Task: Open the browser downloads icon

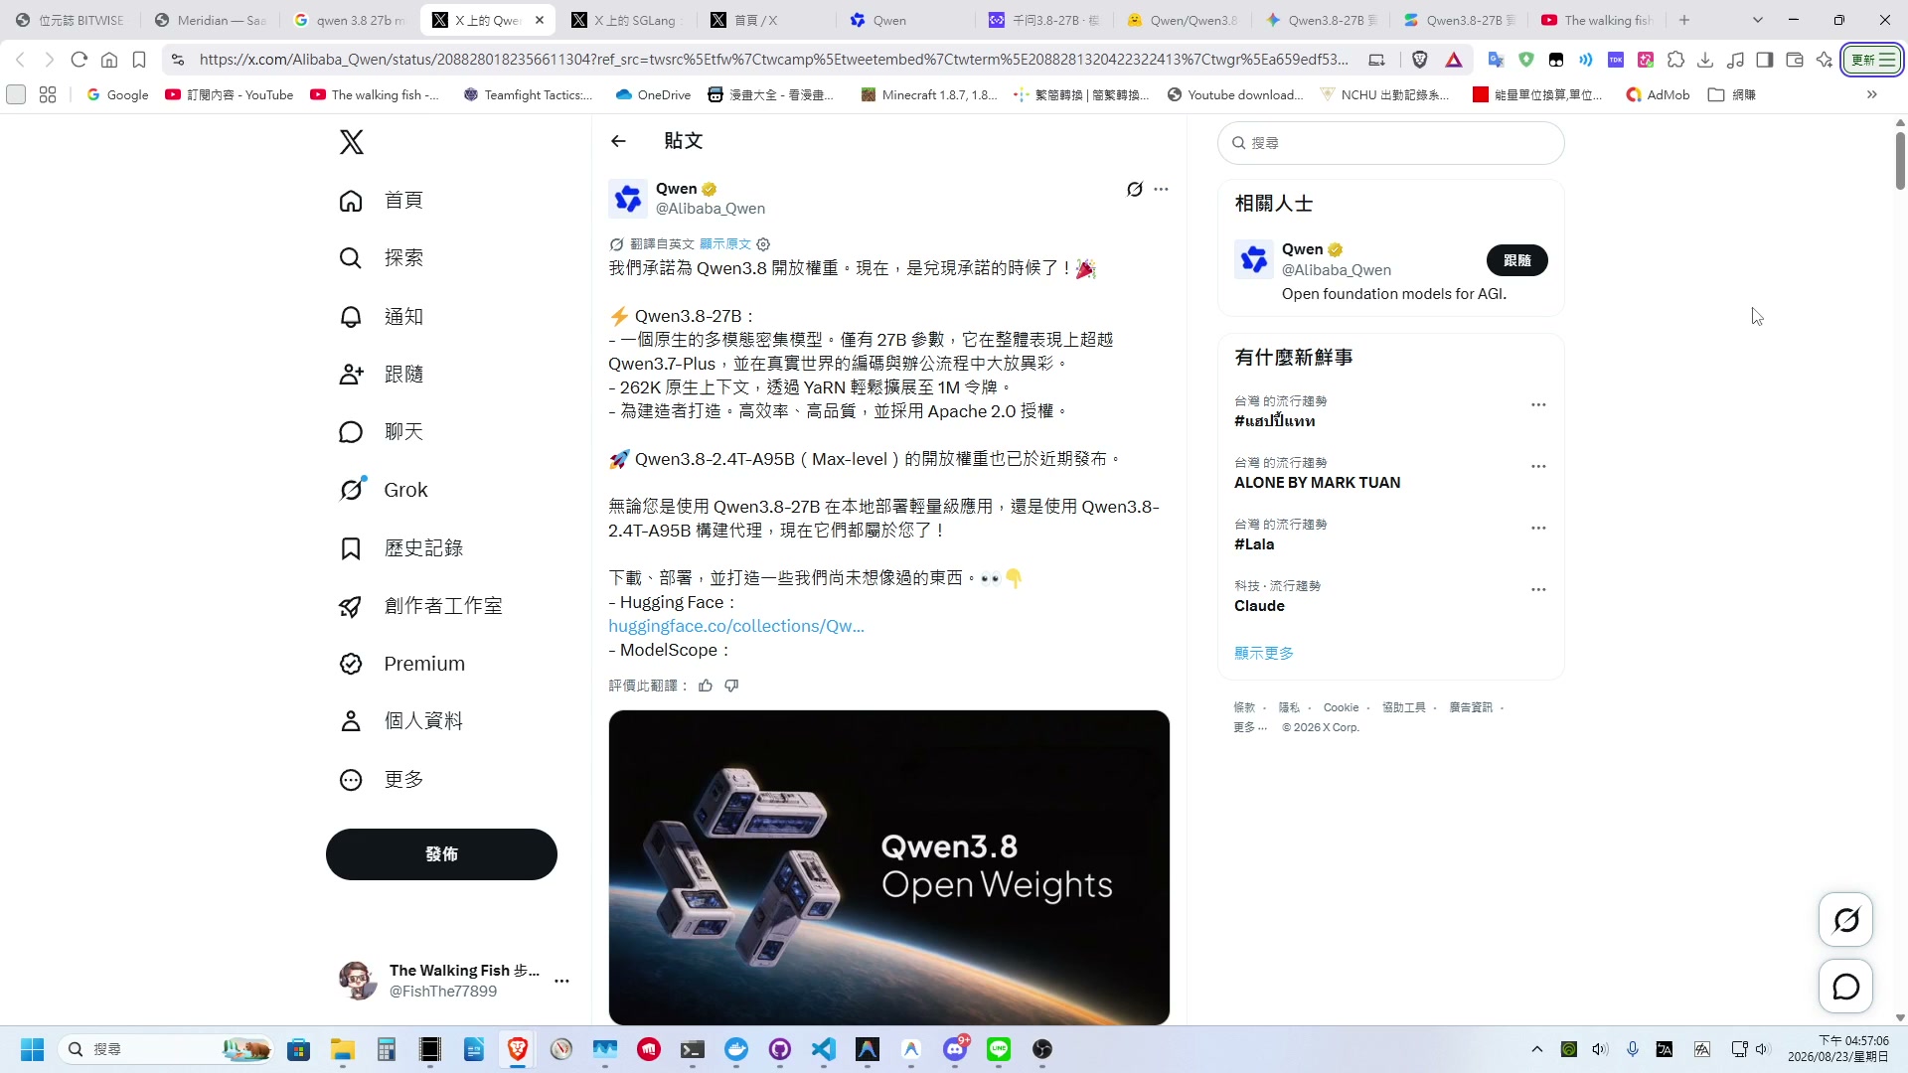Action: pos(1705,60)
